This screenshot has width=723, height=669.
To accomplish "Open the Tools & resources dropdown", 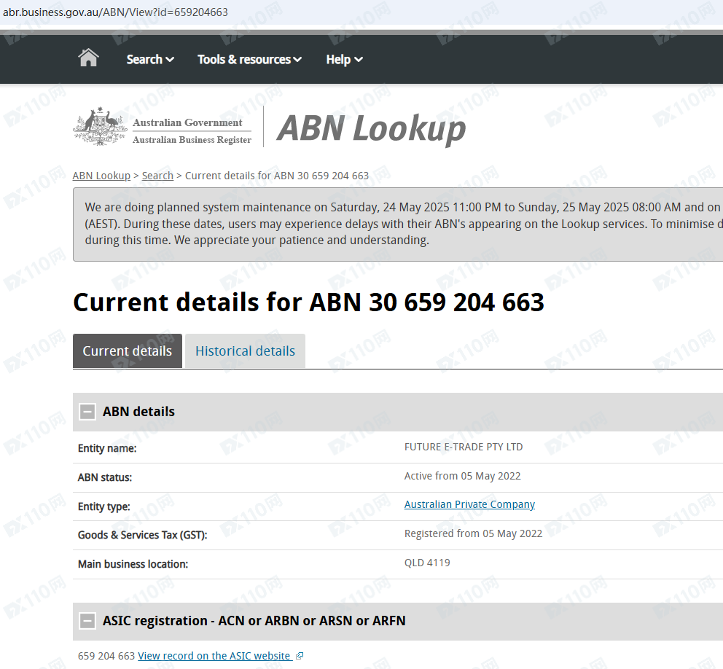I will click(249, 60).
